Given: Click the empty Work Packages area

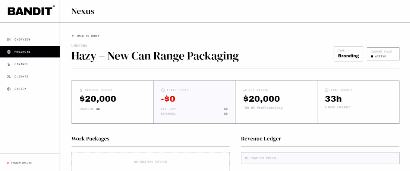Looking at the screenshot, I should (x=151, y=162).
